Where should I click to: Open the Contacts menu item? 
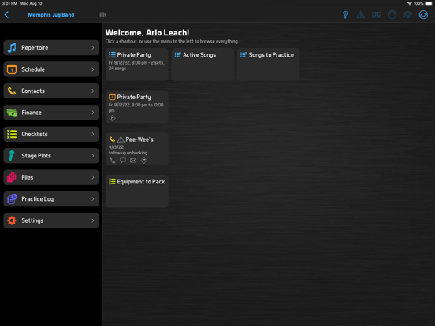pos(51,91)
